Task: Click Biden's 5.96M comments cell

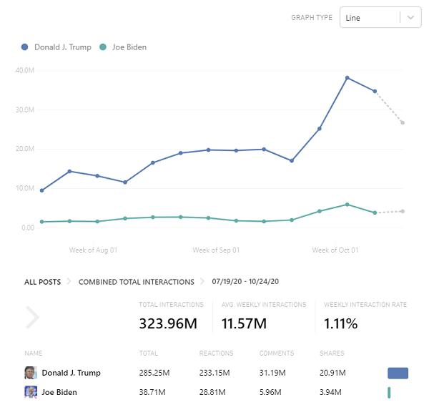Action: (x=270, y=392)
